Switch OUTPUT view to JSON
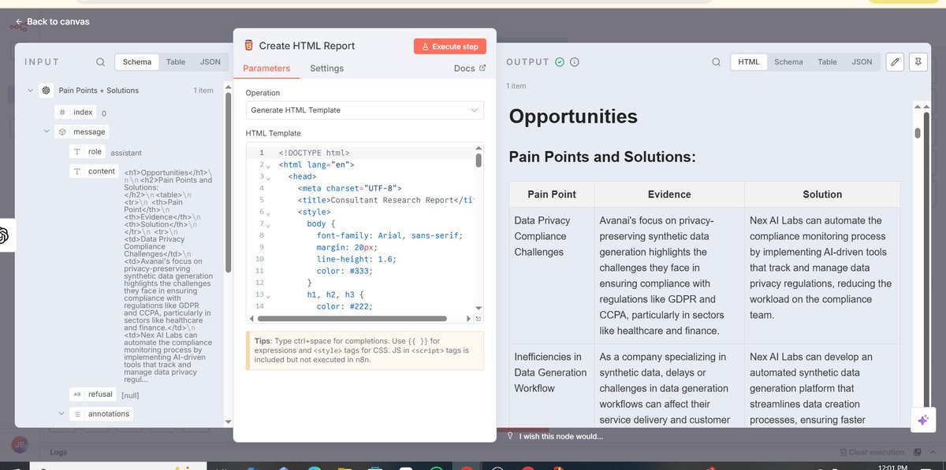The height and width of the screenshot is (470, 946). point(862,62)
